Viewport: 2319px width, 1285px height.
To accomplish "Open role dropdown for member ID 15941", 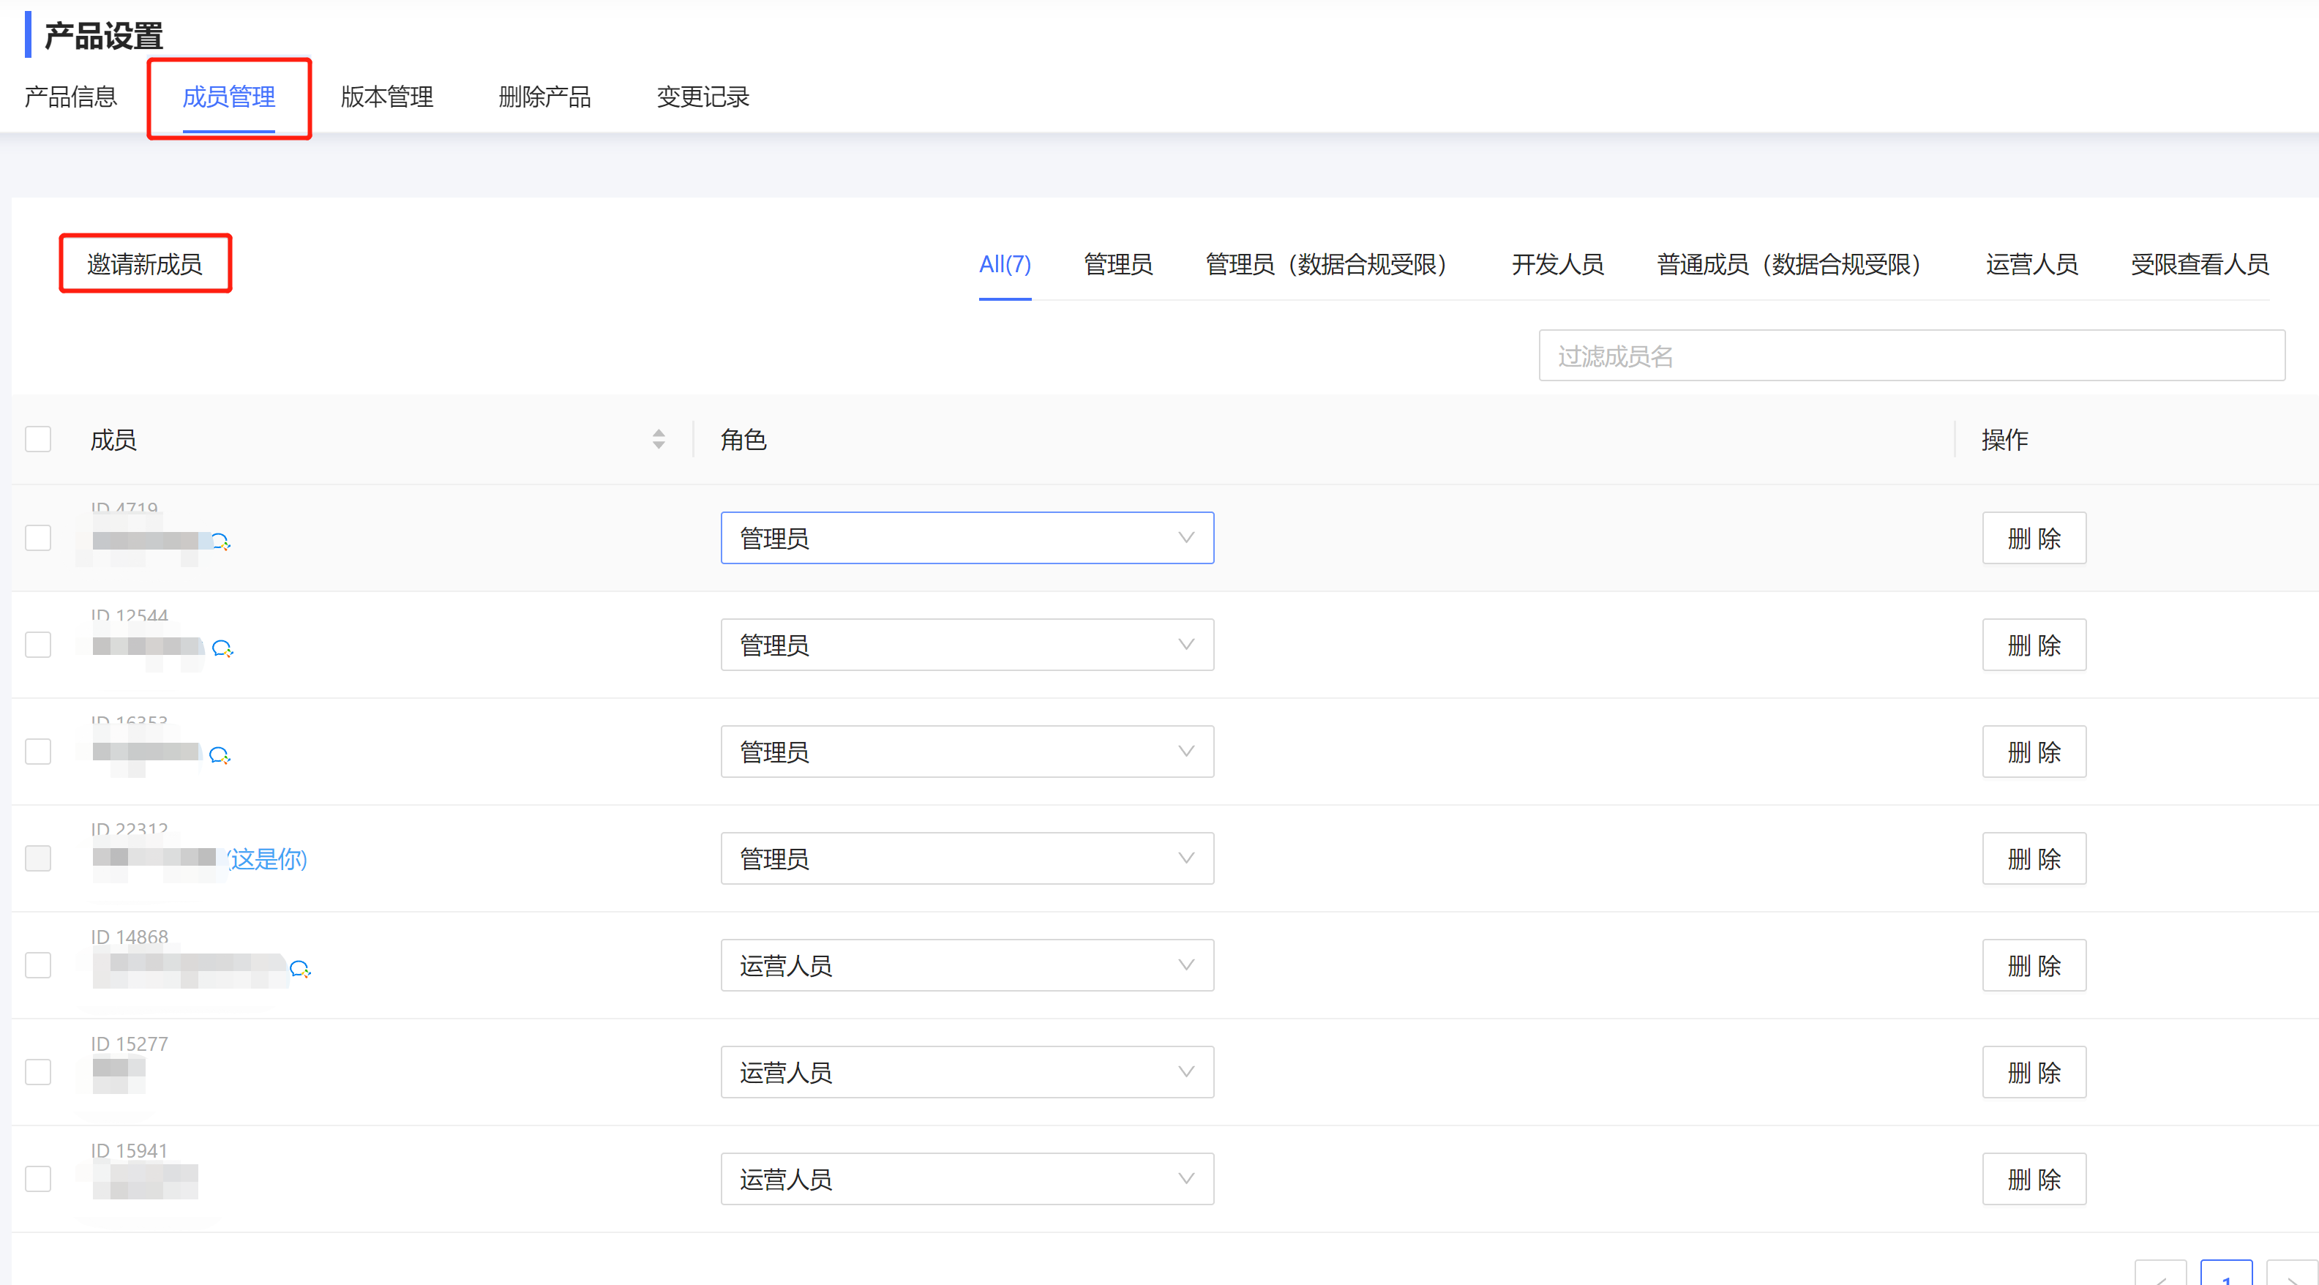I will 967,1179.
